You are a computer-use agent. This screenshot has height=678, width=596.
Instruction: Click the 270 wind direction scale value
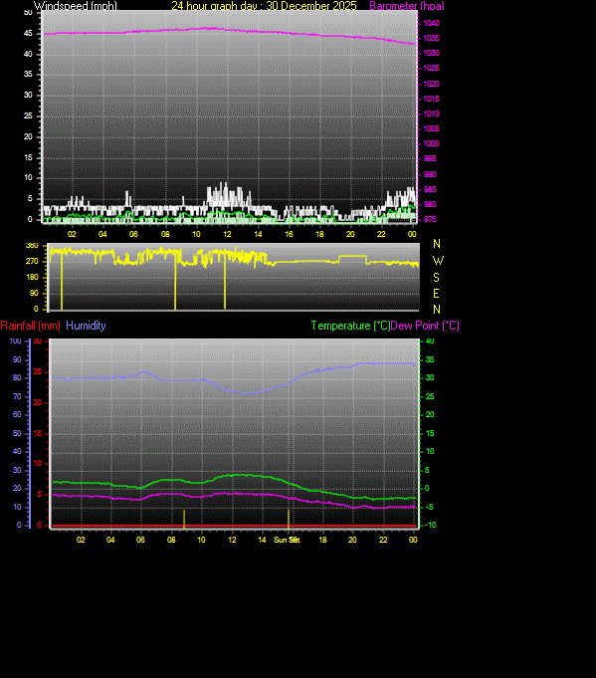pyautogui.click(x=32, y=261)
